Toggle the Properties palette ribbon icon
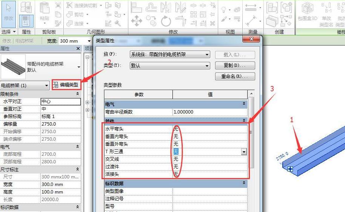The height and width of the screenshot is (212, 345). click(26, 21)
